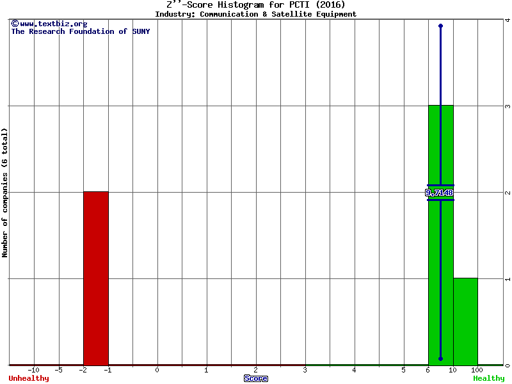Screen dimensions: 512x384
Task: Click the bottom dot of the blue marker line
Action: click(x=440, y=358)
